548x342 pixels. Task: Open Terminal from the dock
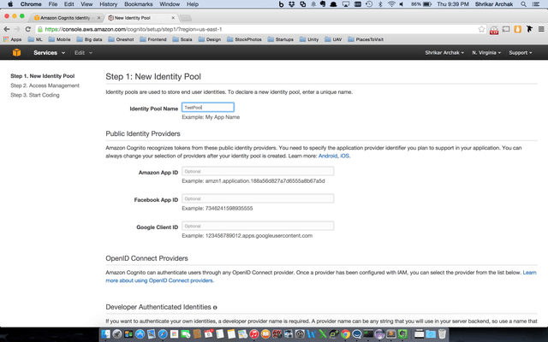[368, 334]
